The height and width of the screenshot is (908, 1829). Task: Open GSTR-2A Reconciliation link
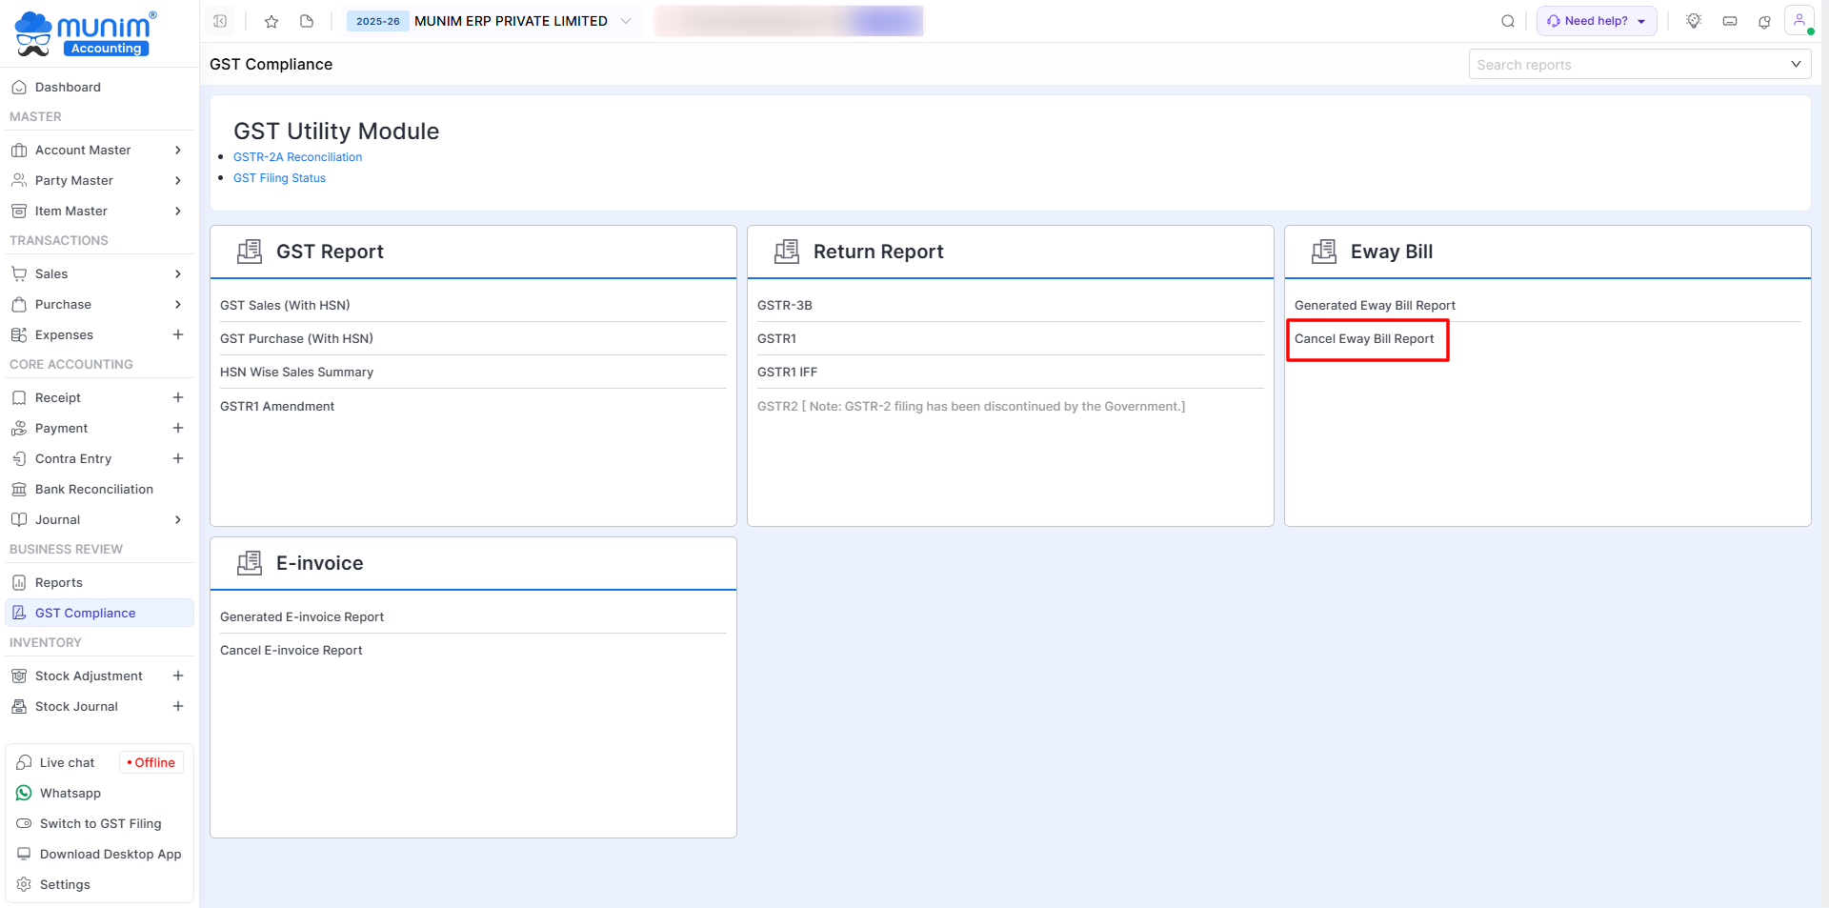pos(297,157)
